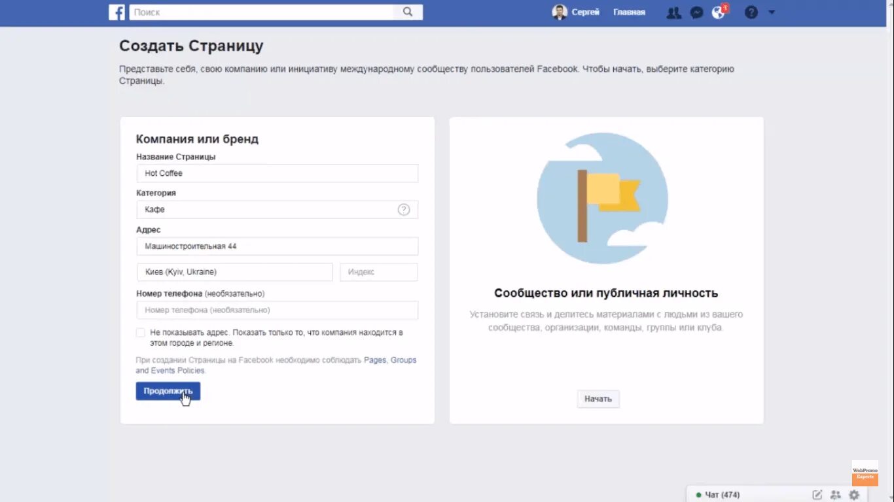Open the Категория field with Кафе
The height and width of the screenshot is (502, 894).
277,210
